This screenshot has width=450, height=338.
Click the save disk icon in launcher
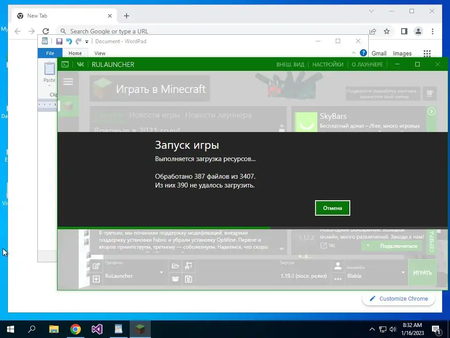point(188,279)
